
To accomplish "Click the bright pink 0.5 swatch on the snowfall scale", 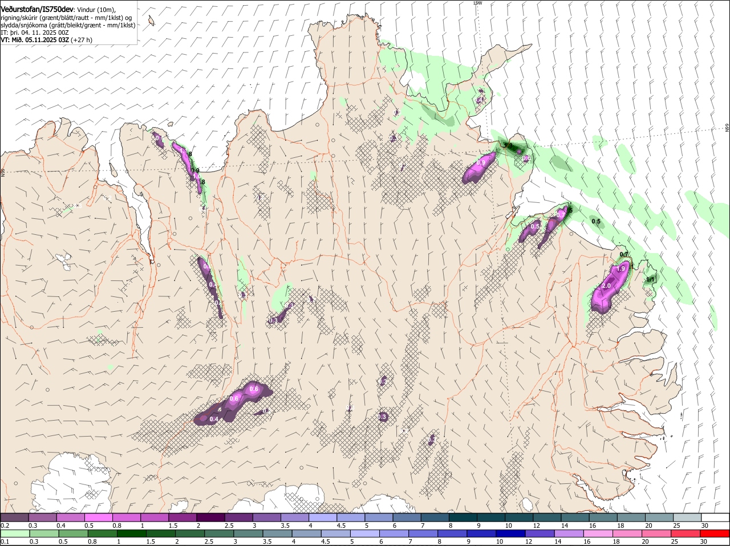I will tap(98, 516).
